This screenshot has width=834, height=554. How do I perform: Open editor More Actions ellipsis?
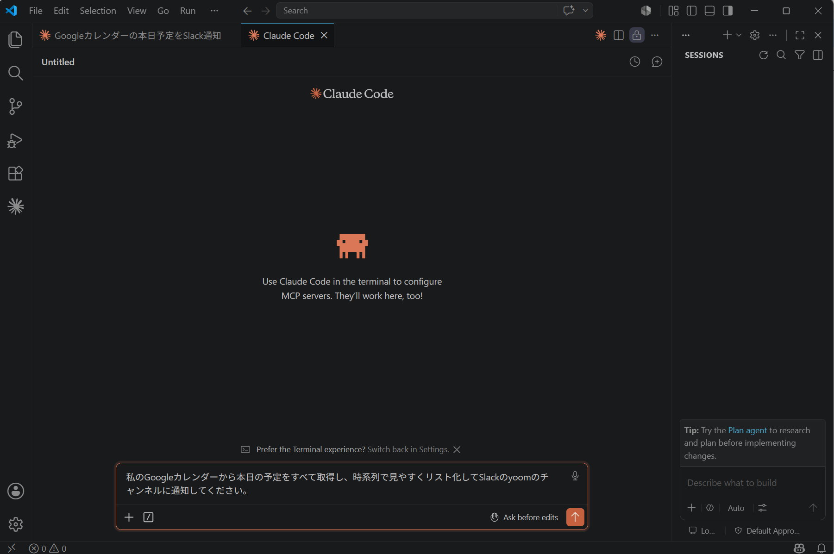coord(655,35)
